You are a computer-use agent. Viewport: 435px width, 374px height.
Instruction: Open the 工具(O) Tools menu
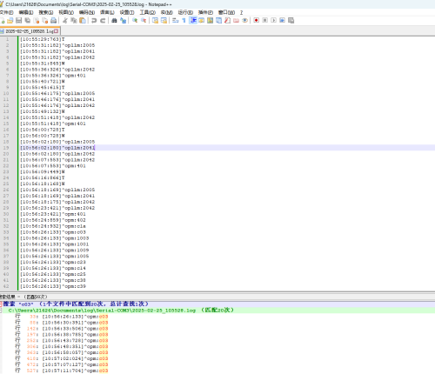(148, 12)
